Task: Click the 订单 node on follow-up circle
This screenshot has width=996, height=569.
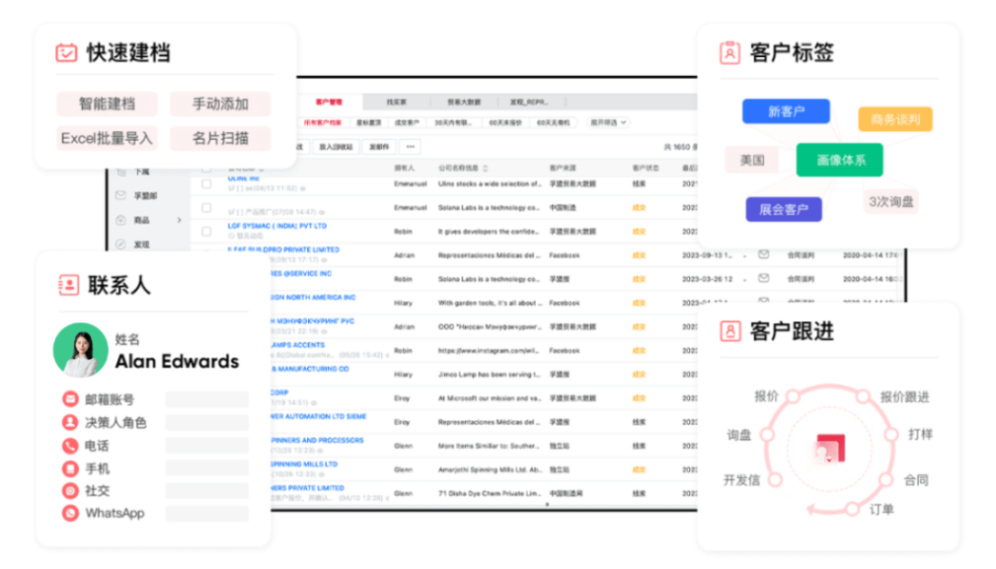Action: (x=853, y=509)
